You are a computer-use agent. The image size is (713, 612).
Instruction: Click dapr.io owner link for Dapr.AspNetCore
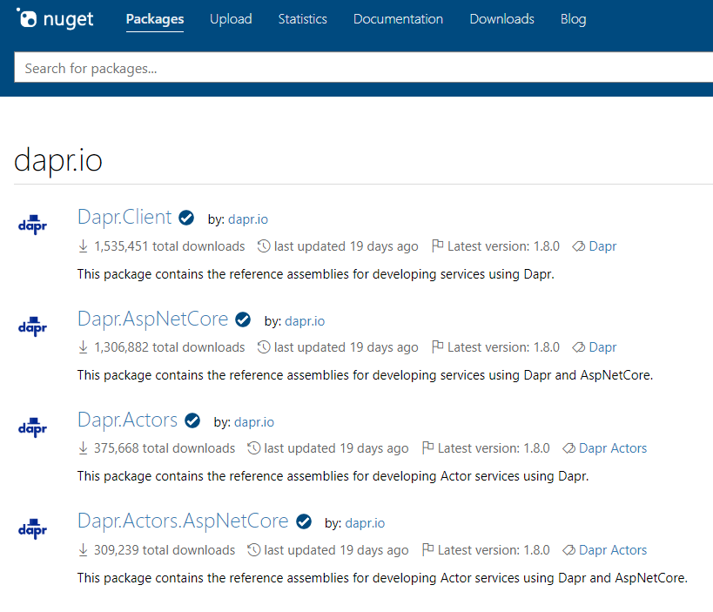305,321
